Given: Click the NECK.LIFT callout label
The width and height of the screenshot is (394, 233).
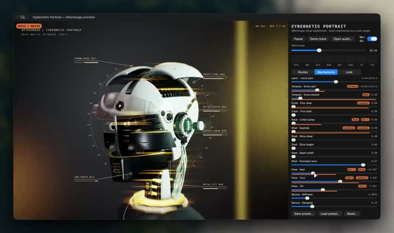Looking at the screenshot, I should 213,185.
